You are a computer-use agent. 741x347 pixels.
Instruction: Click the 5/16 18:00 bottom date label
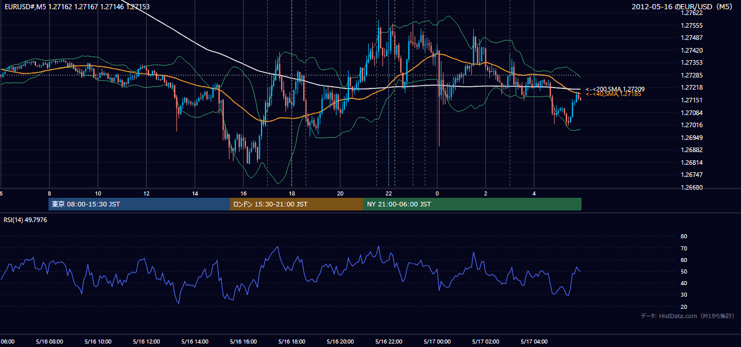coord(292,342)
